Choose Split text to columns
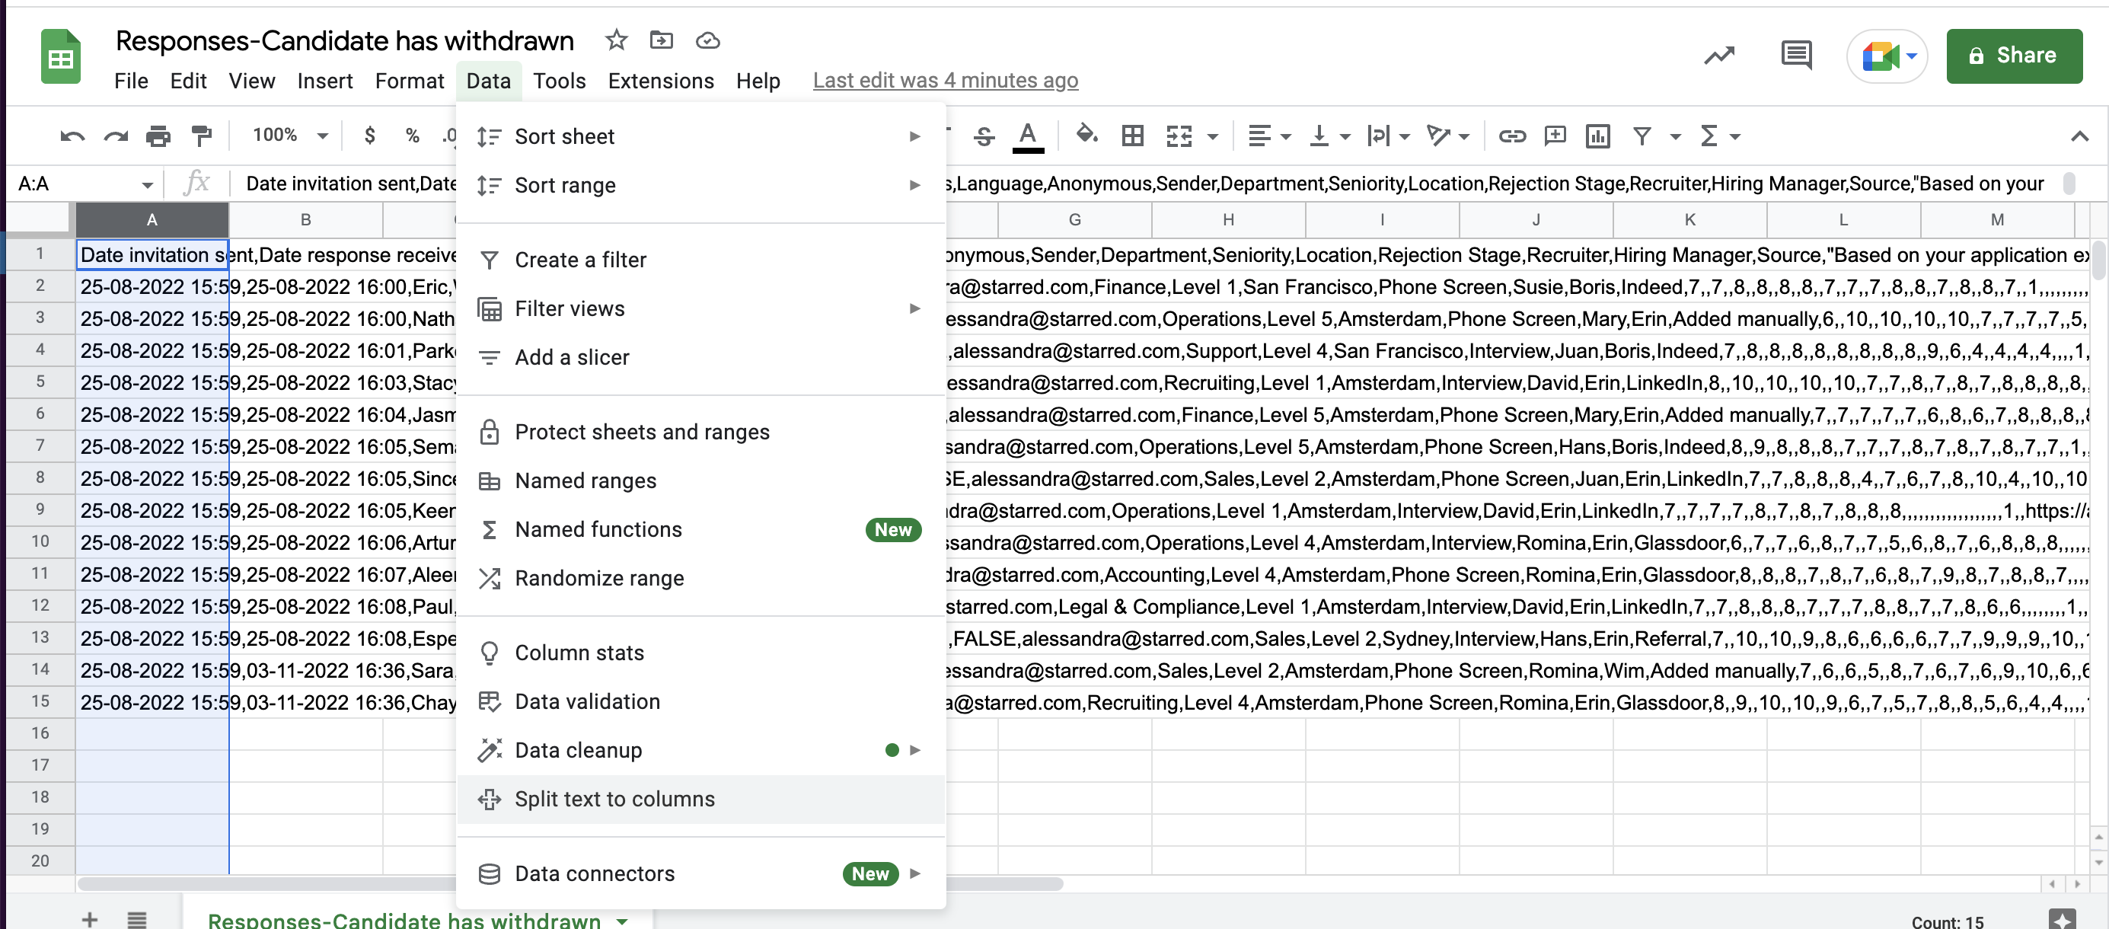The width and height of the screenshot is (2109, 929). [x=614, y=798]
